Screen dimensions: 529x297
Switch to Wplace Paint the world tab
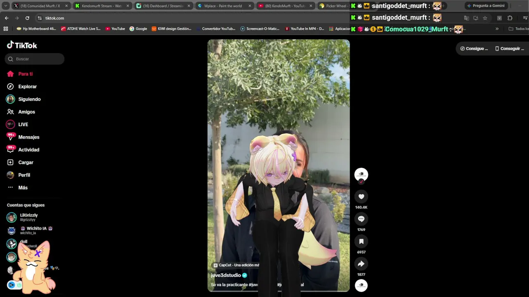tap(224, 6)
